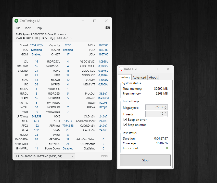Click the ClkDrvStr value 24.0 Ω
The height and width of the screenshot is (183, 217).
pos(103,116)
